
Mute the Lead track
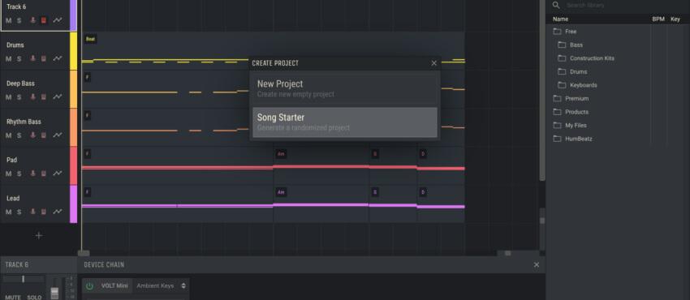click(8, 212)
